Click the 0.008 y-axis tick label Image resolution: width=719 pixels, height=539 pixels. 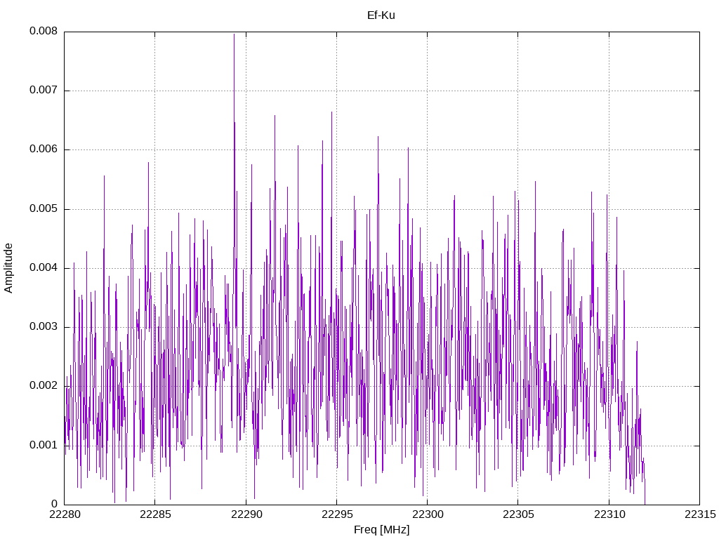[44, 31]
